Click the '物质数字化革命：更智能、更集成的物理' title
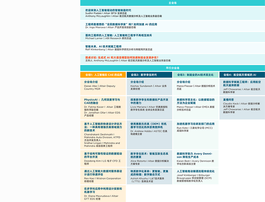 click(149, 173)
